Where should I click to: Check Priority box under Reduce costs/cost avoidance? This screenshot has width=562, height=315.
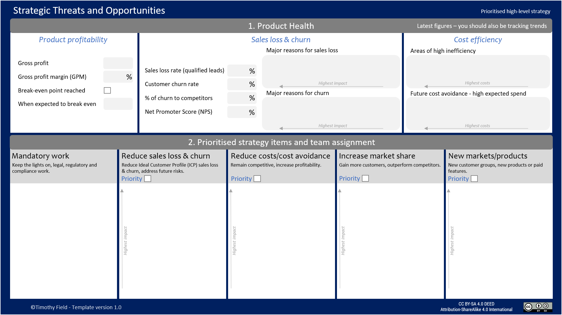pos(257,179)
